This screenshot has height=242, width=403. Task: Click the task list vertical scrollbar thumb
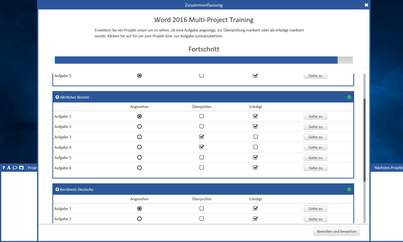tap(364, 140)
